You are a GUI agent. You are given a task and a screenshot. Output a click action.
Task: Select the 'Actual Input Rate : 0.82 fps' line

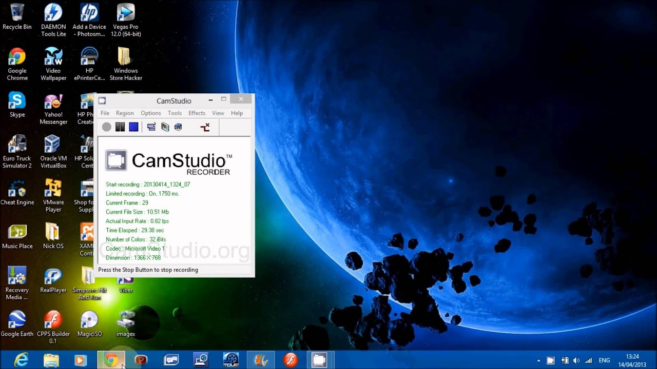pyautogui.click(x=137, y=221)
